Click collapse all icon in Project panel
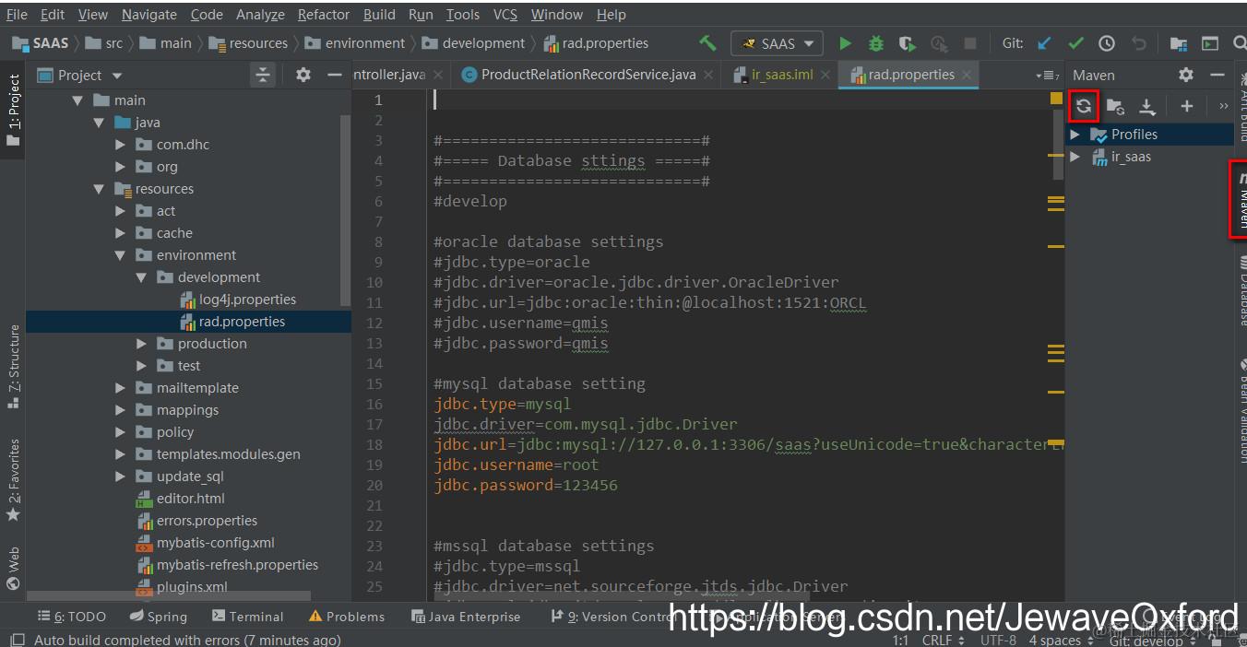 click(264, 75)
